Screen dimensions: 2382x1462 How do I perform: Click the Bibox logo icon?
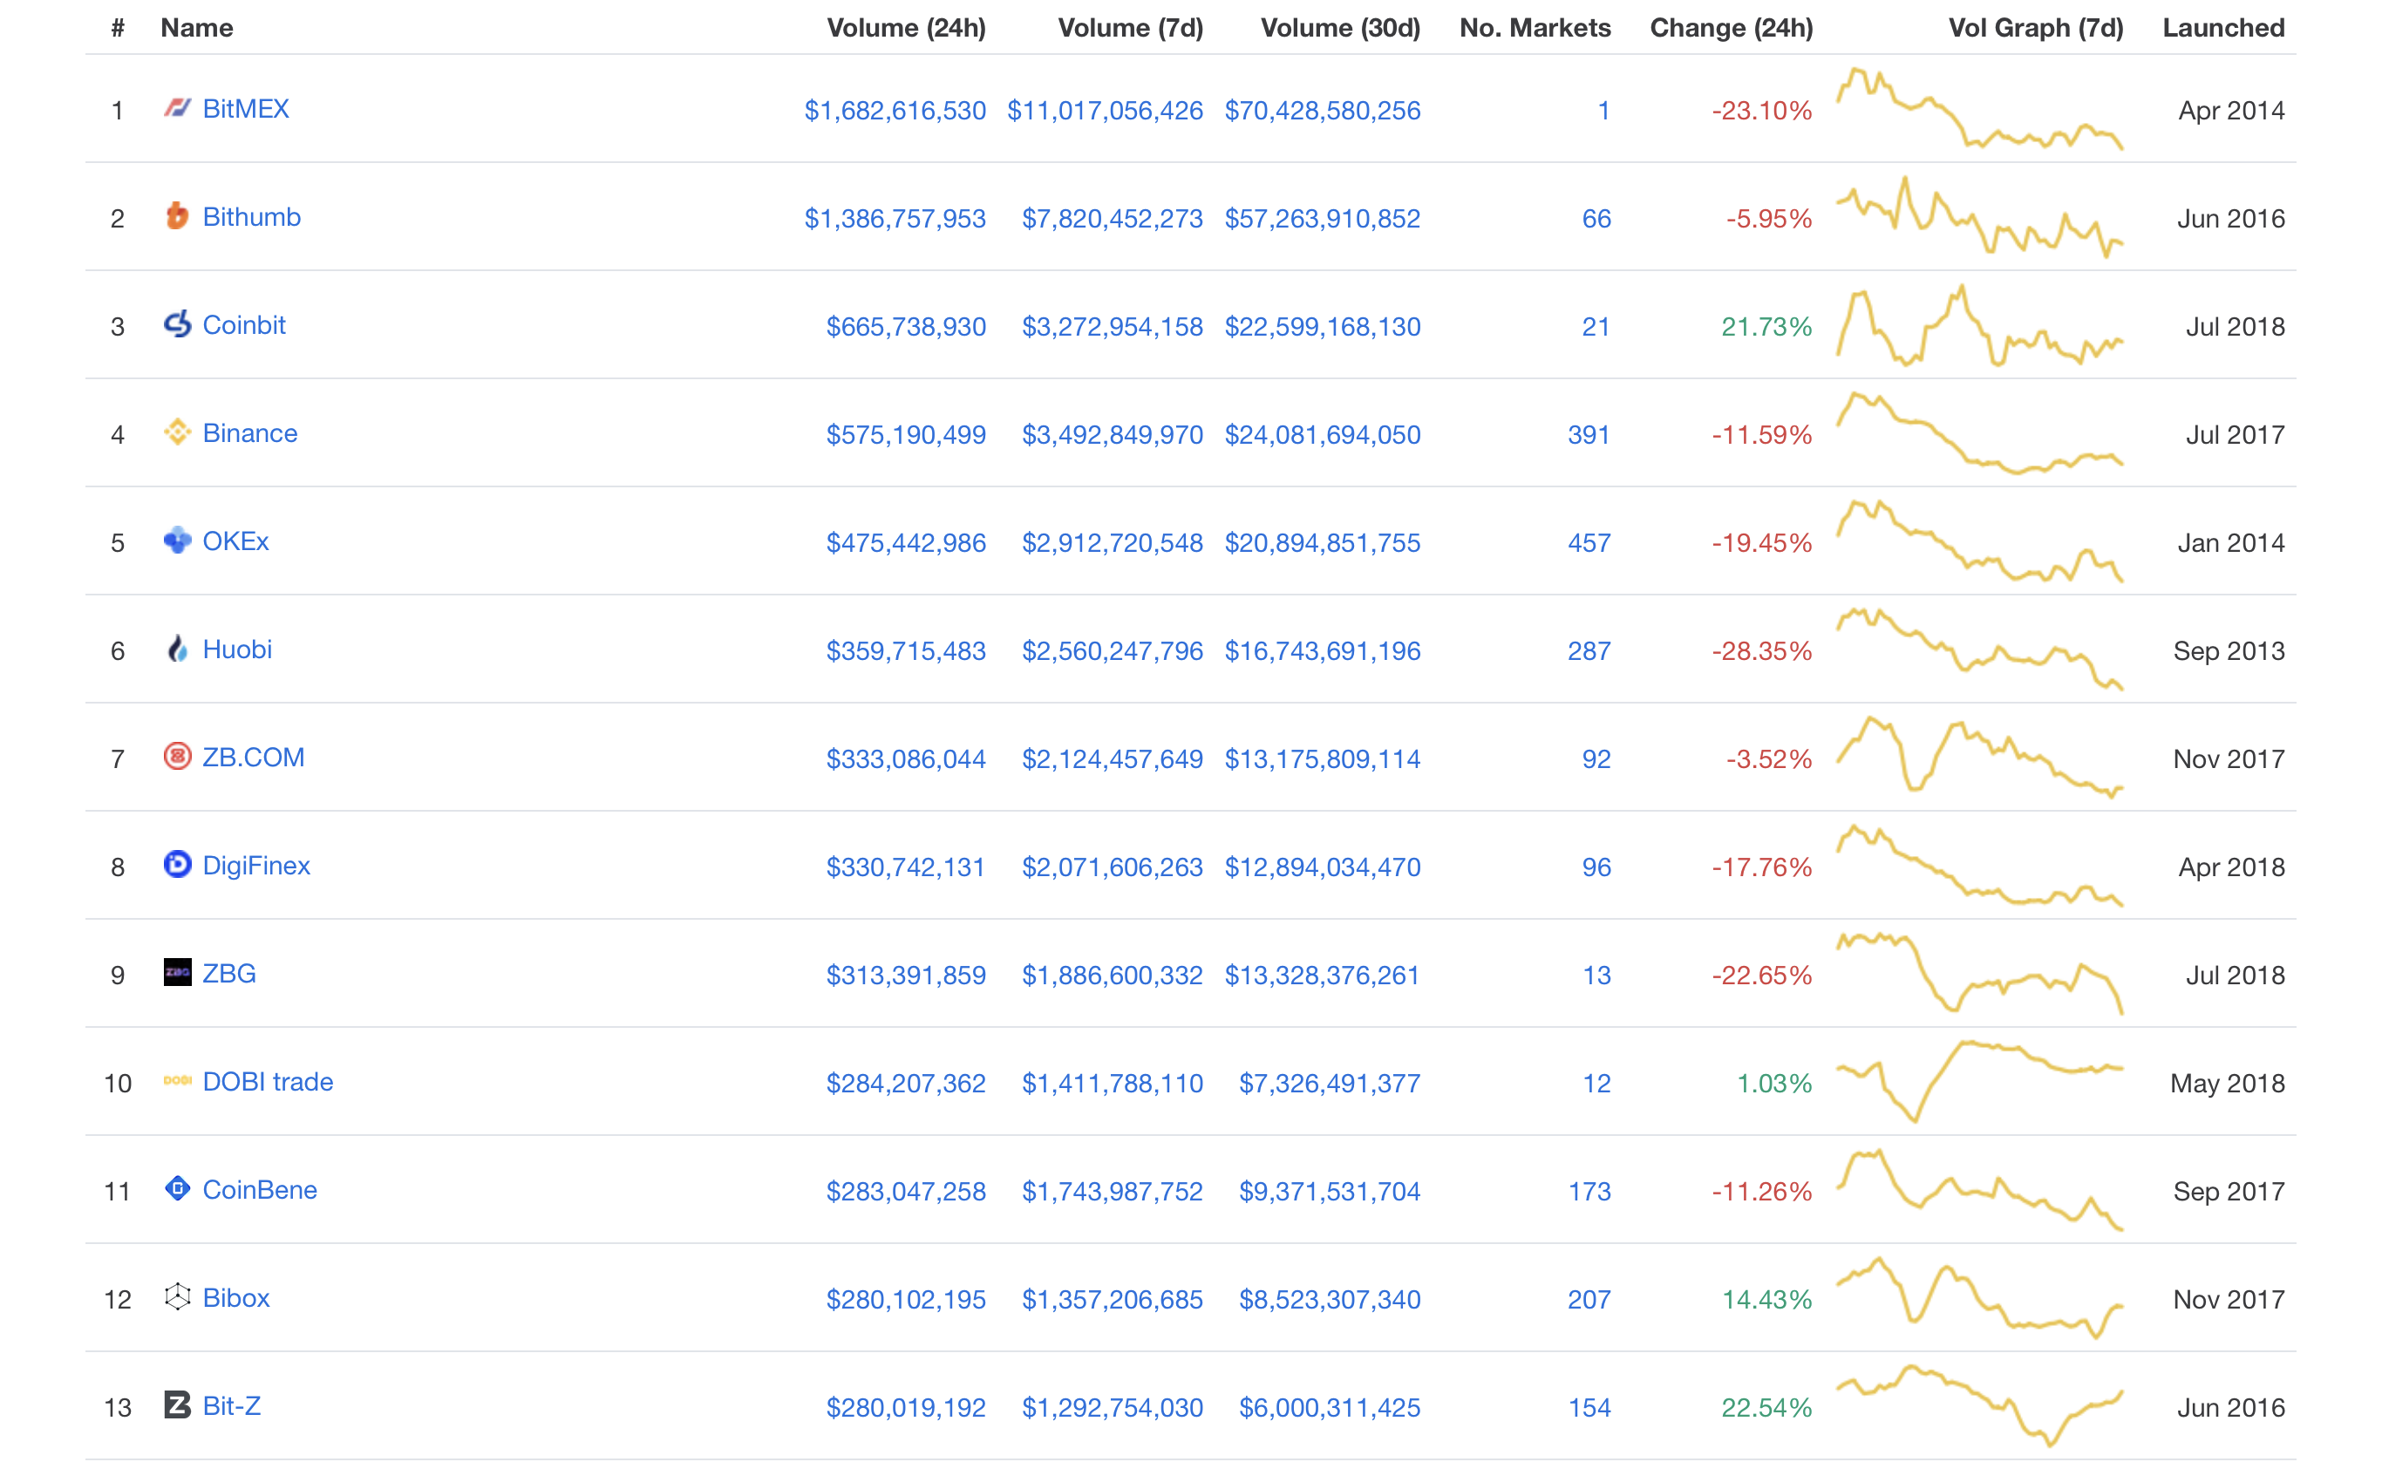pos(177,1296)
